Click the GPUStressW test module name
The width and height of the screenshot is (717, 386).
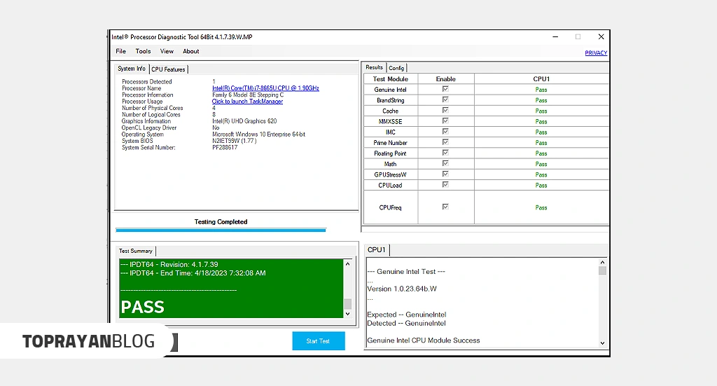coord(390,174)
